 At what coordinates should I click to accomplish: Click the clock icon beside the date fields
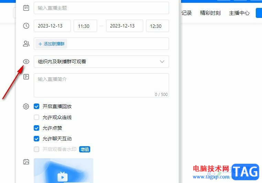[x=26, y=26]
